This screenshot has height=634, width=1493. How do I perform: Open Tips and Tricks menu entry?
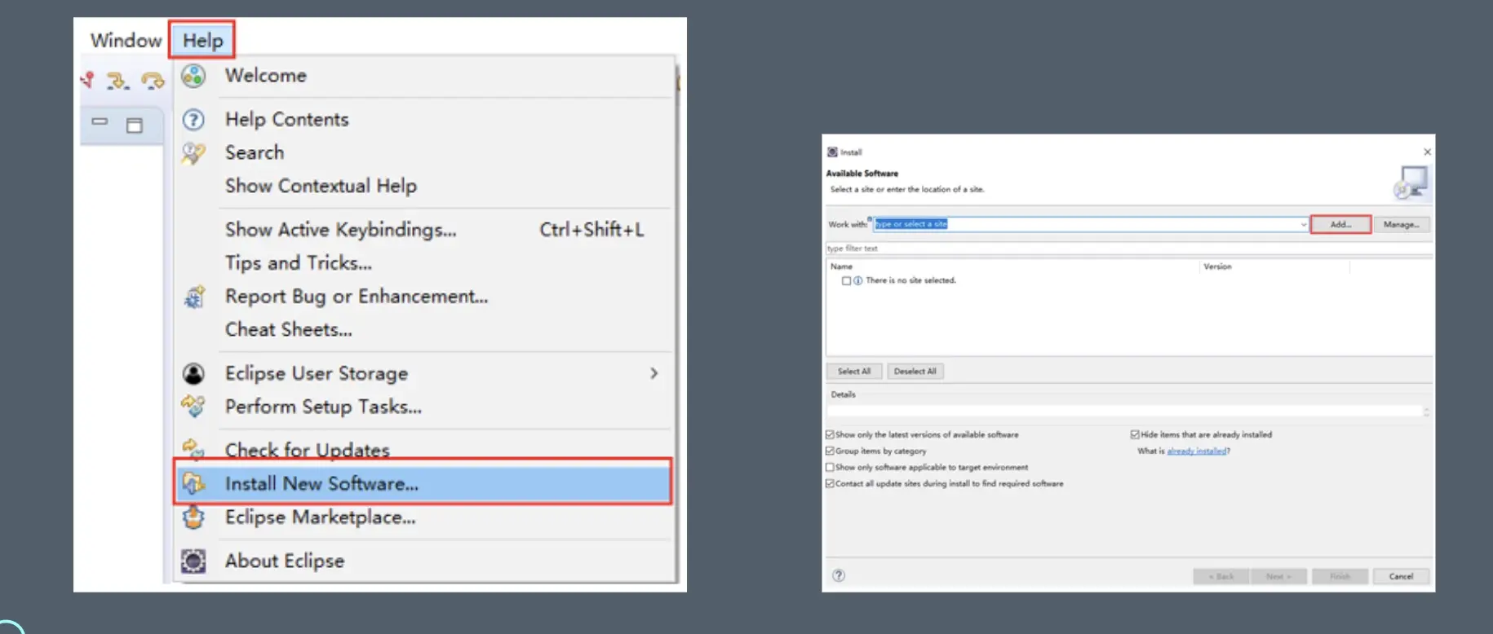click(299, 263)
